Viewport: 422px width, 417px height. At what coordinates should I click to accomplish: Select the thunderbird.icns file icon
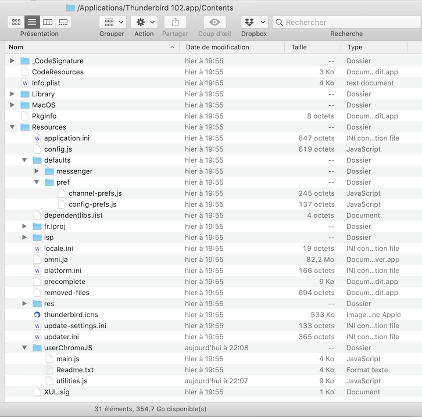pos(37,315)
